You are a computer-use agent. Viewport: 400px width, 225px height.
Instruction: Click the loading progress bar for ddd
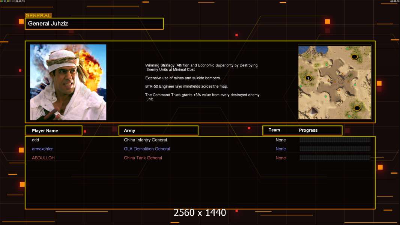[335, 140]
